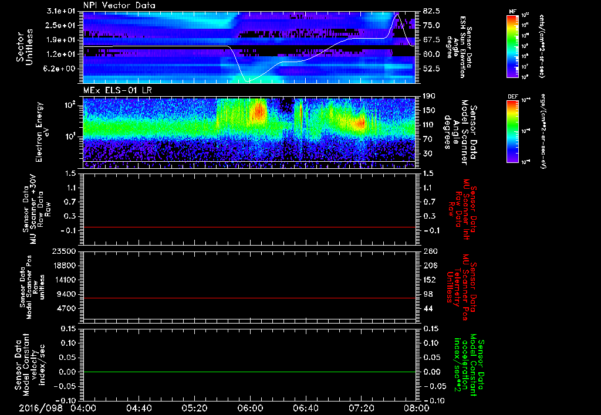
Task: Click the 'Model Scanner Angle degrees' axis title
Action: pyautogui.click(x=460, y=132)
